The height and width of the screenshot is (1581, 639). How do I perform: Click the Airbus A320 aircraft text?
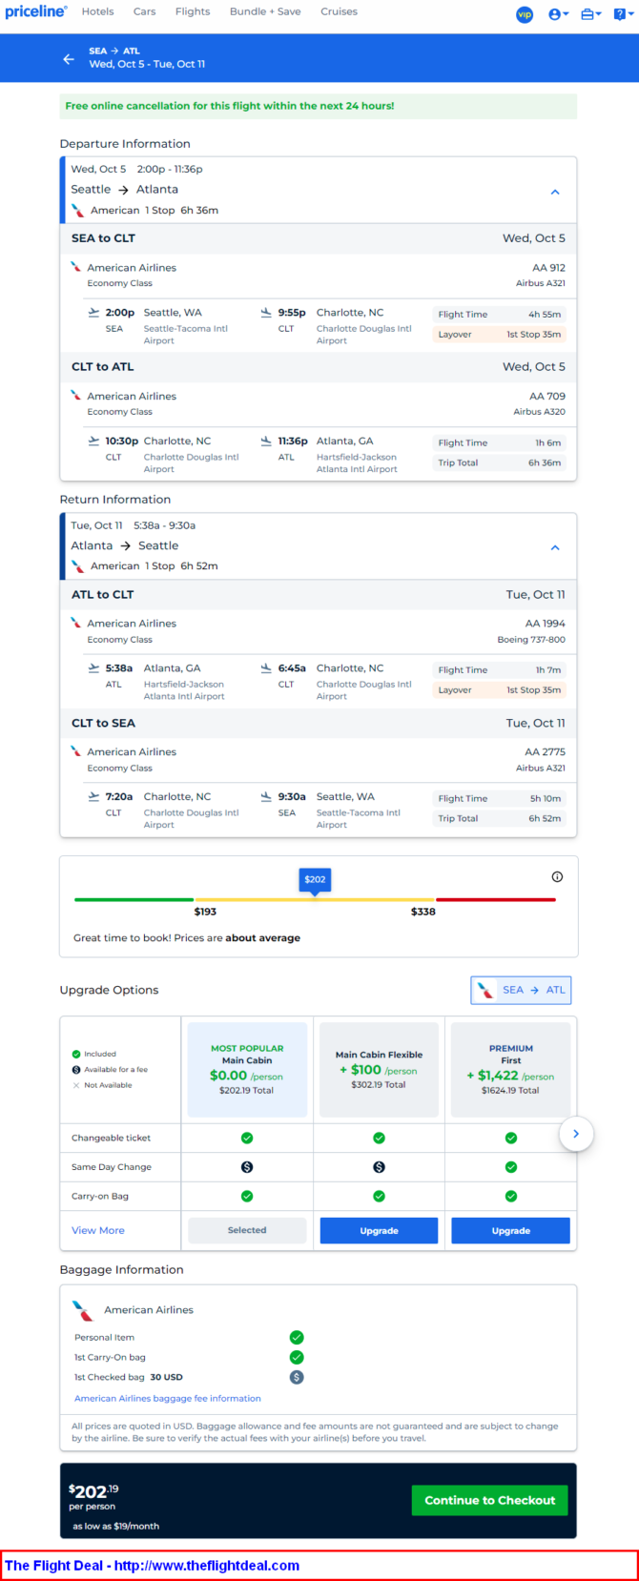(540, 411)
